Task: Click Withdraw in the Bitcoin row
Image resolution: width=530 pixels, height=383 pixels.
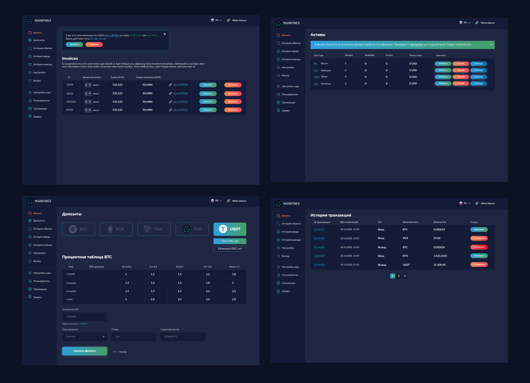Action: [443, 64]
